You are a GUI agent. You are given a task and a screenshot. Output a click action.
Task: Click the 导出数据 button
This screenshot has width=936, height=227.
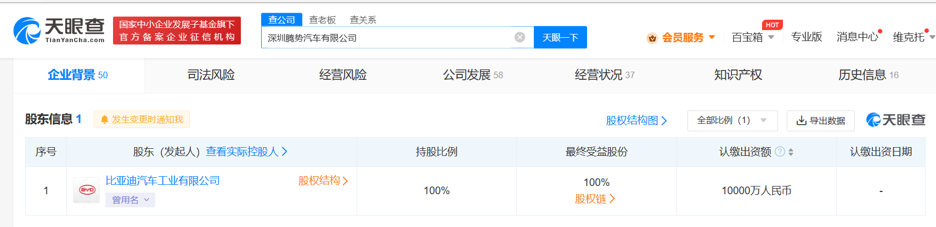(821, 120)
